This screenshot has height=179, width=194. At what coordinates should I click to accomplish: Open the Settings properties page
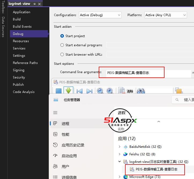coord(19,56)
